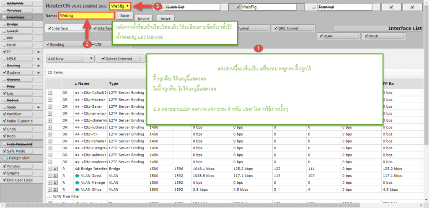
Task: Click the '22 items' count text
Action: pos(55,73)
